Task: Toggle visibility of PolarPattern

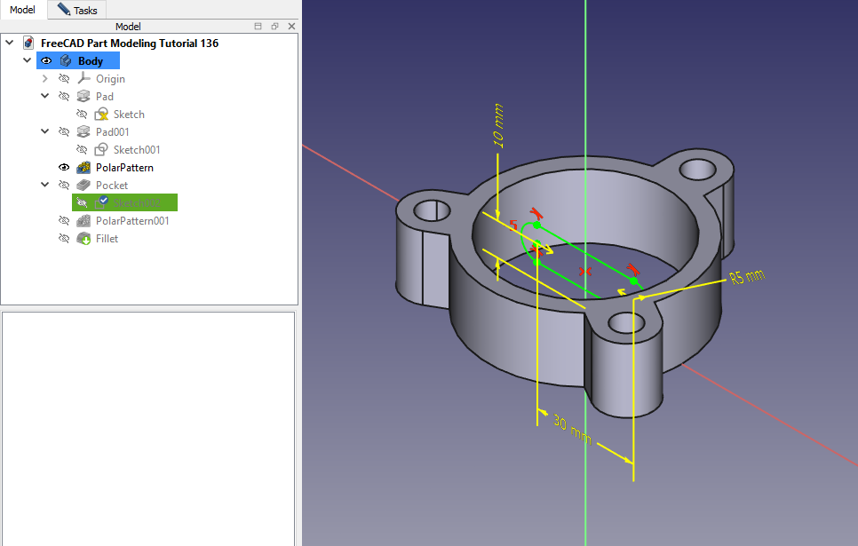Action: (x=64, y=168)
